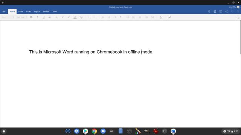Viewport: 241px width, 135px height.
Task: Pick the font color tool
Action: point(75,17)
